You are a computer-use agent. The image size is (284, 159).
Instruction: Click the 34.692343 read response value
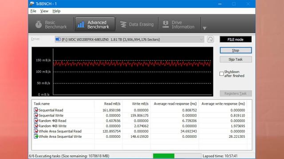189,131
